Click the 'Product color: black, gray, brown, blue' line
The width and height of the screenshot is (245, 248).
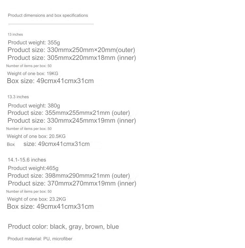point(63,227)
